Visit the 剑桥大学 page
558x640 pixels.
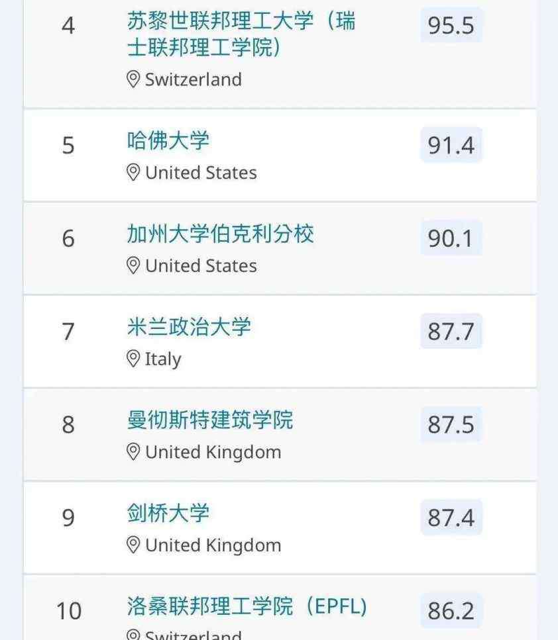click(x=168, y=513)
